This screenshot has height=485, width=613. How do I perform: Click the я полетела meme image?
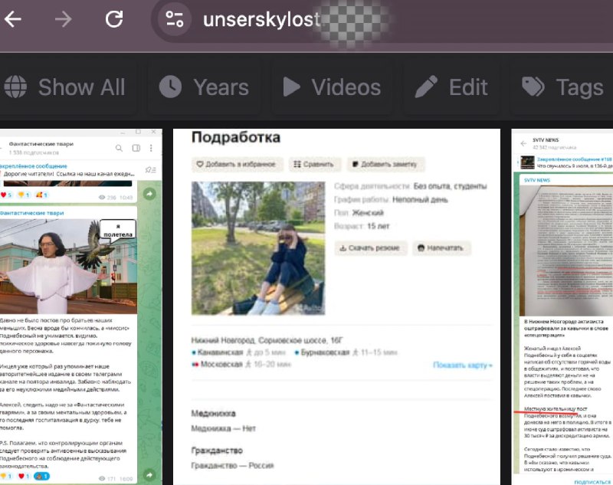click(x=68, y=266)
